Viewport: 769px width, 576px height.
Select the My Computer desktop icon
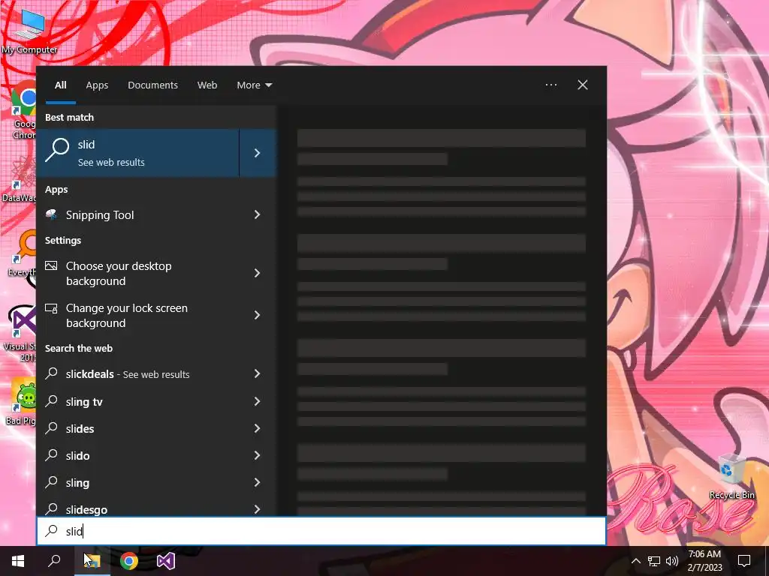[29, 31]
